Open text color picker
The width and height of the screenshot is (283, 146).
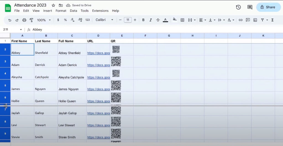pos(165,20)
